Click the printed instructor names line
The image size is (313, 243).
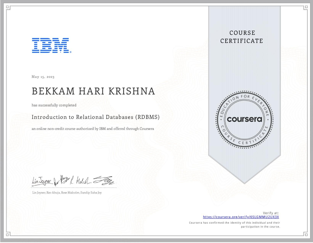tap(66, 193)
